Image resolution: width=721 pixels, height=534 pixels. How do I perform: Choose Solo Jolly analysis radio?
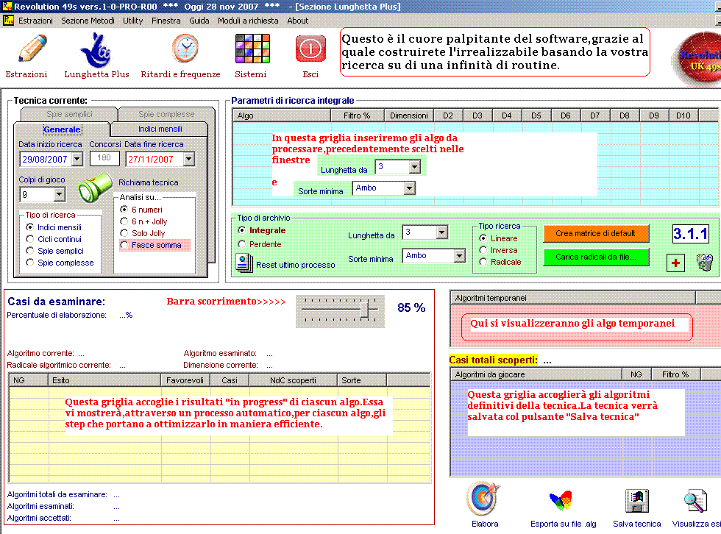(124, 233)
